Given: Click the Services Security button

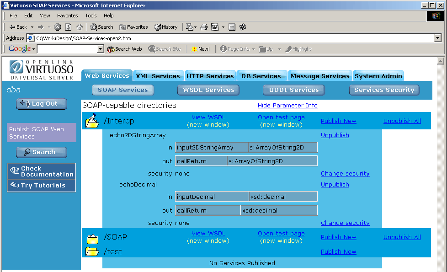Looking at the screenshot, I should [384, 90].
